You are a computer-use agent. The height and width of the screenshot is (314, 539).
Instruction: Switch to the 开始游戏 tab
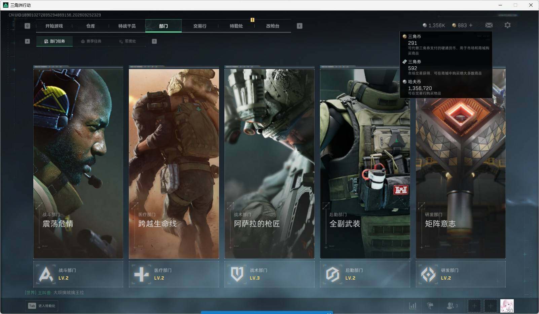tap(54, 26)
